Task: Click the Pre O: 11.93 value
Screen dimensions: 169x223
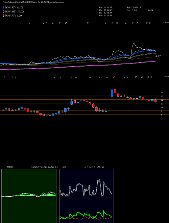Action: click(105, 7)
